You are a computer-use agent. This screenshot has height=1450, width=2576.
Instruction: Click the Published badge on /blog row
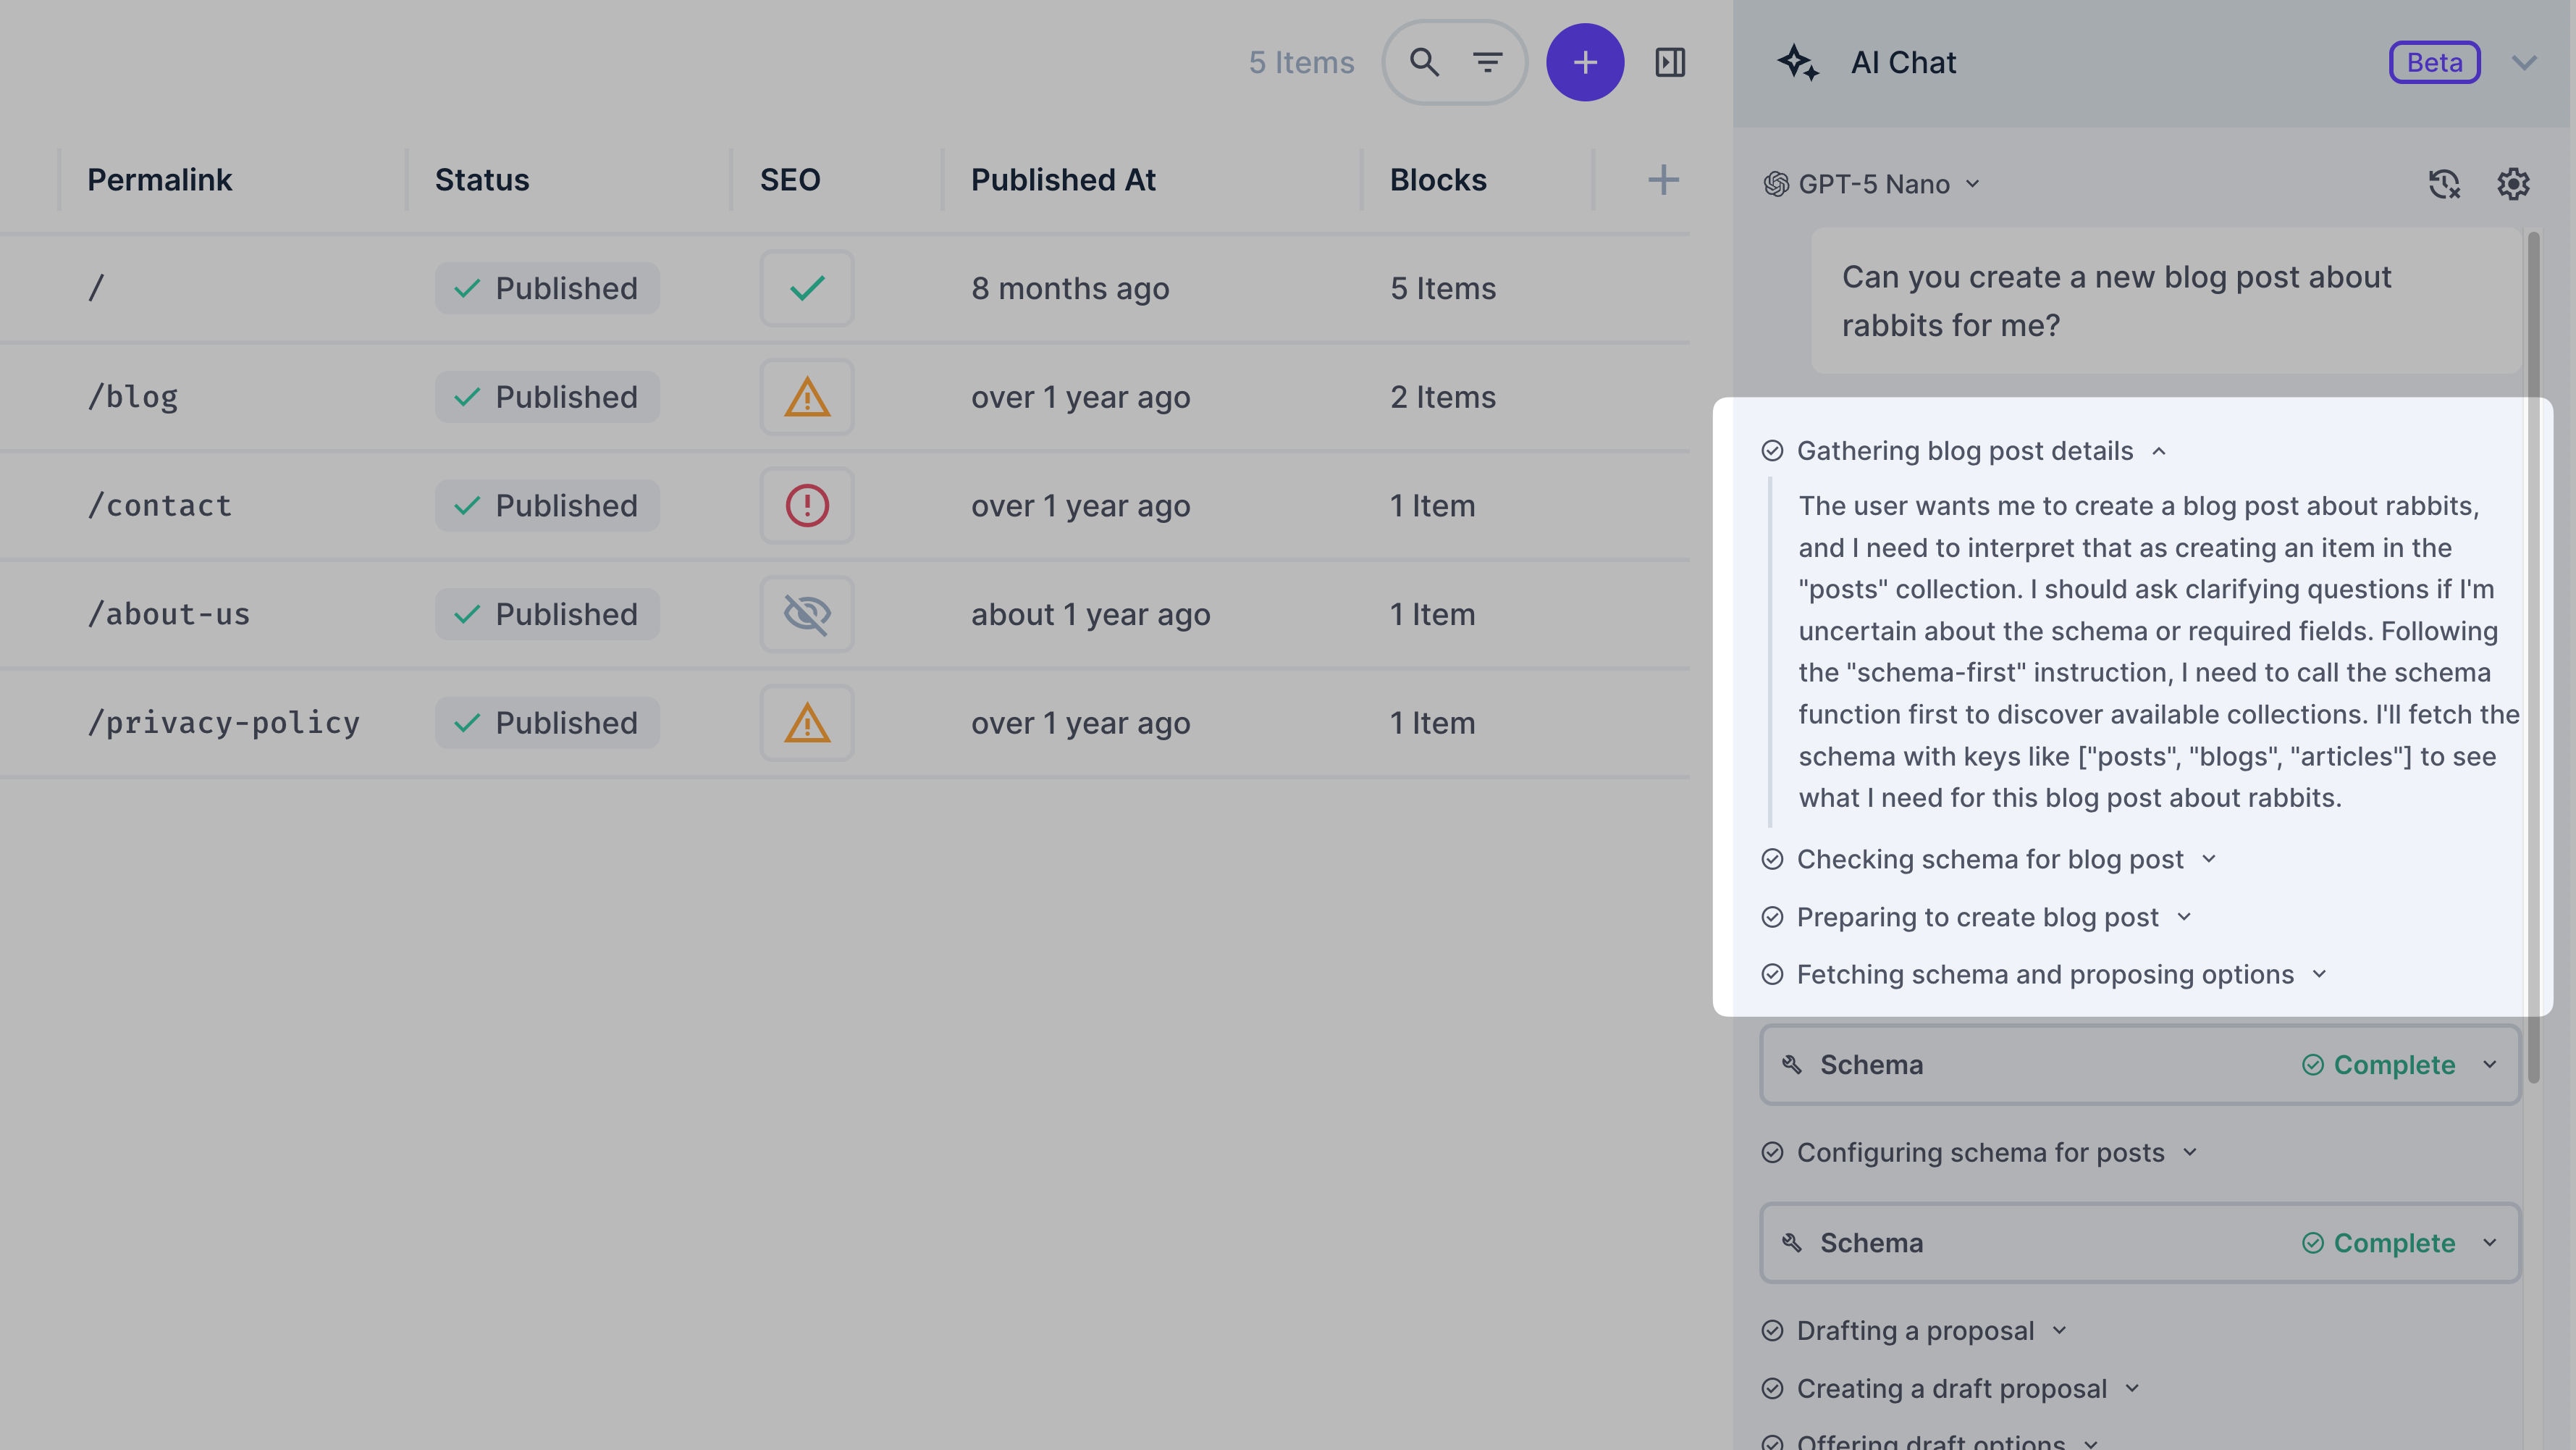[547, 396]
